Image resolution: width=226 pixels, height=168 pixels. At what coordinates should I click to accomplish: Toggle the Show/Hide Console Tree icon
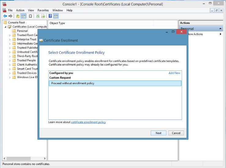click(23, 16)
